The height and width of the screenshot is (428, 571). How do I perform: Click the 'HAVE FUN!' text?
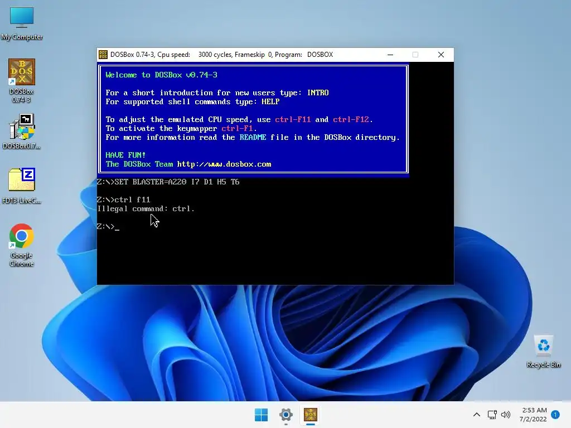[x=125, y=155]
